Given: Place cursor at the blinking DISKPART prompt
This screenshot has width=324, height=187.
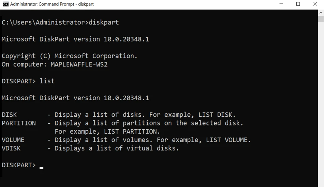Looking at the screenshot, I should (41, 168).
